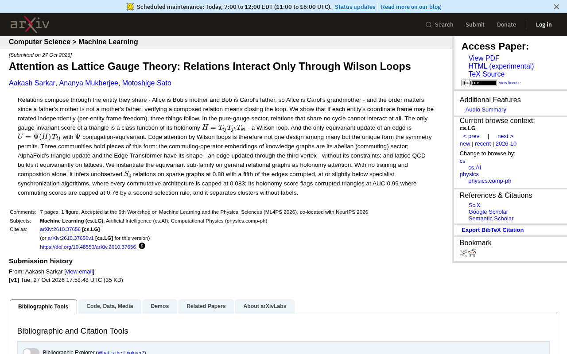
Task: Open View PDF link
Action: point(484,58)
